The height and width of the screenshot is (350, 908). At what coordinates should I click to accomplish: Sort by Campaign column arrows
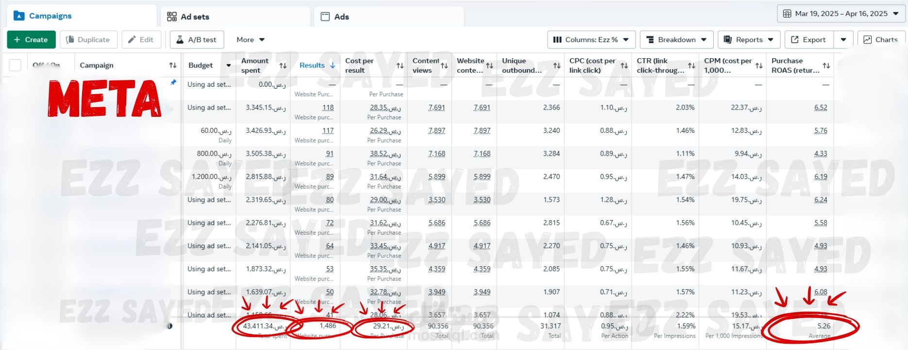pyautogui.click(x=173, y=65)
